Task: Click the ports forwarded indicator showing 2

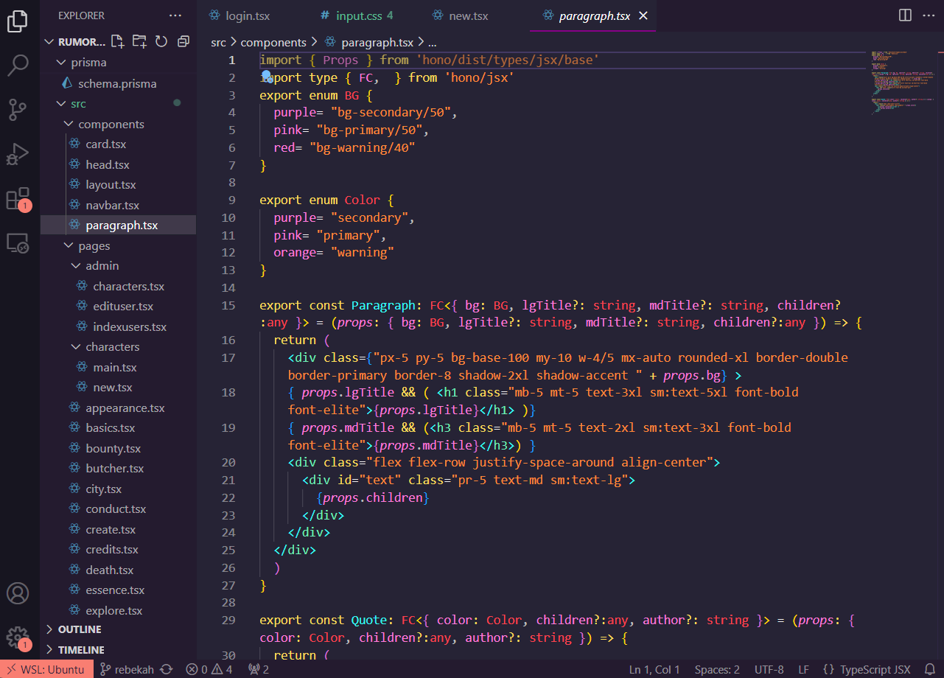Action: click(259, 669)
